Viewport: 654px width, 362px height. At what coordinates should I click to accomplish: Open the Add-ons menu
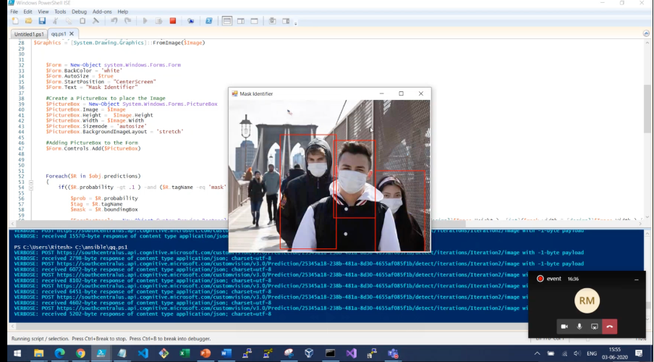pyautogui.click(x=102, y=12)
